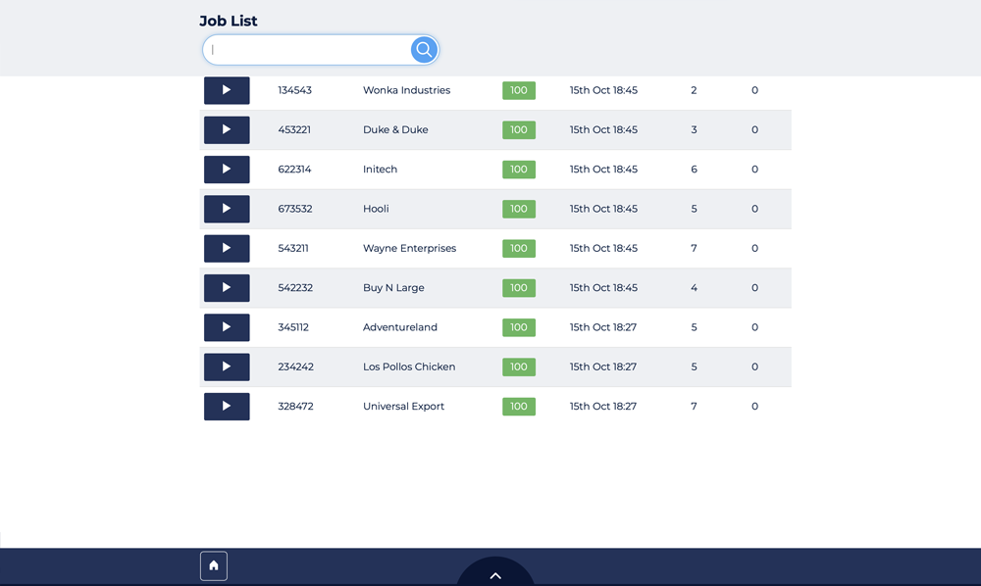Click the green 100 badge for Initech

519,170
